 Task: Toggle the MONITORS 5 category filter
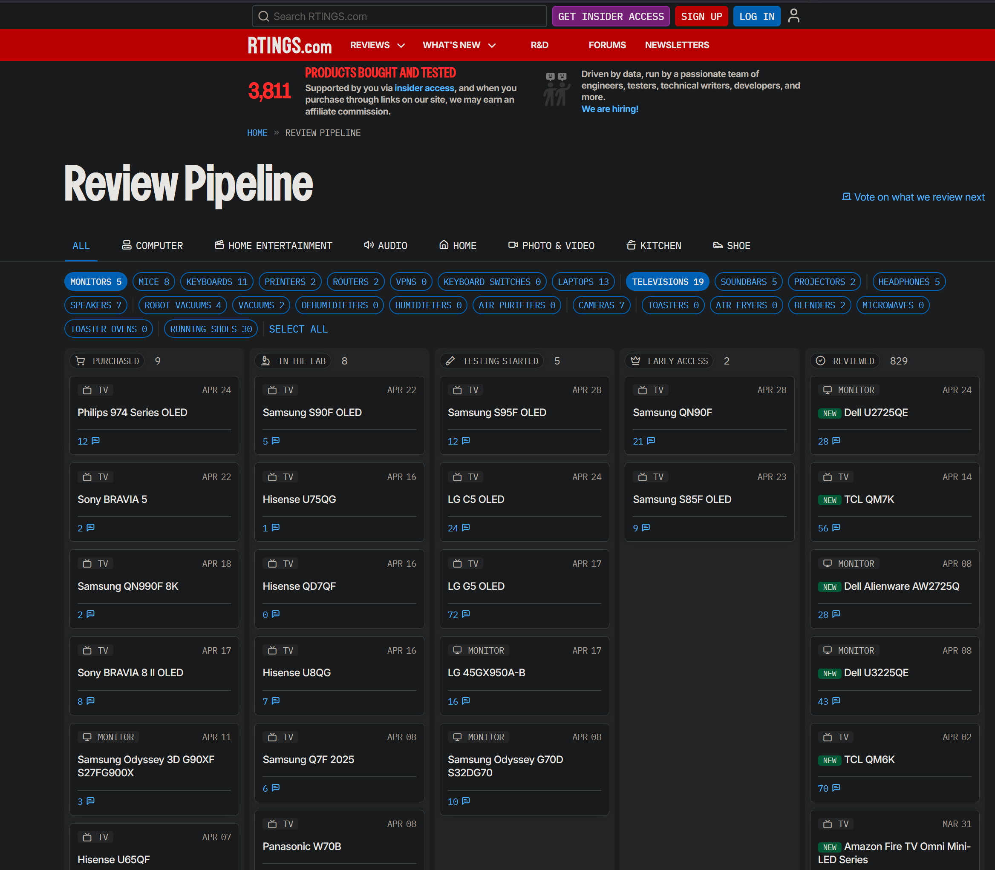[95, 281]
